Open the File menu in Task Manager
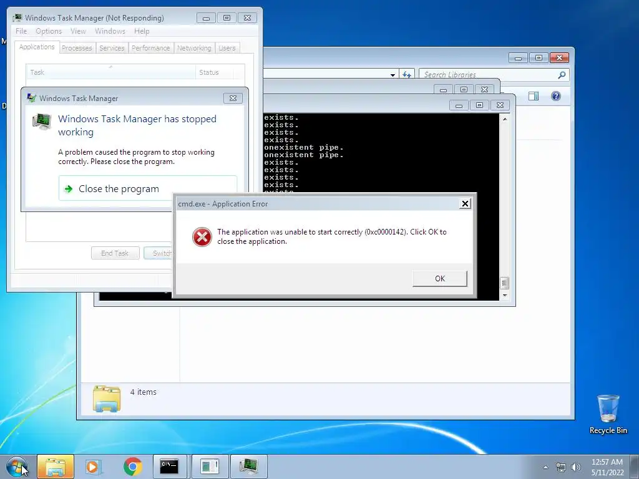 click(21, 31)
